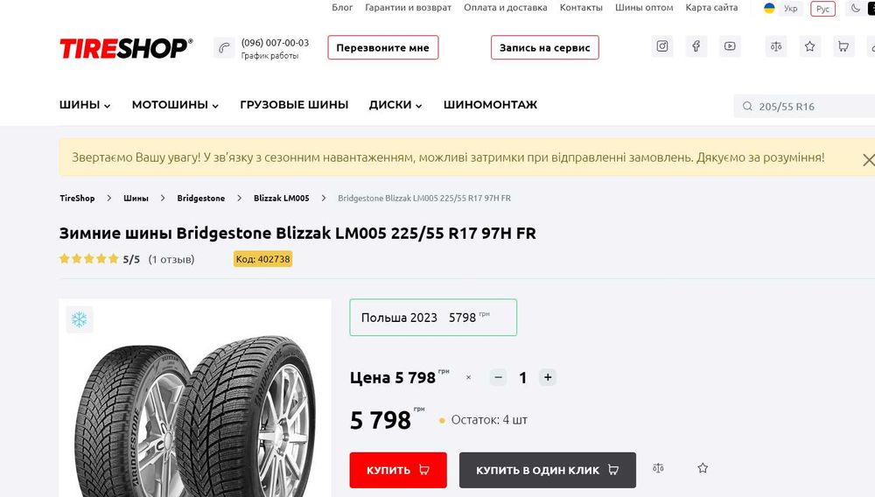This screenshot has height=497, width=875.
Task: Open comparison scales icon in header
Action: click(x=776, y=46)
